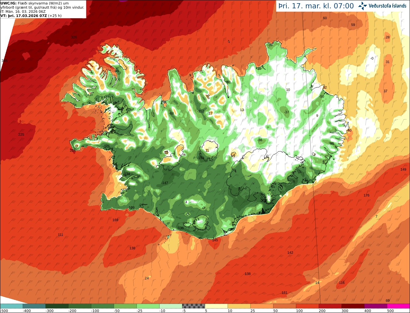Pick the red-orange 100 to 200 legend swatch
The width and height of the screenshot is (410, 313).
[x=307, y=306]
